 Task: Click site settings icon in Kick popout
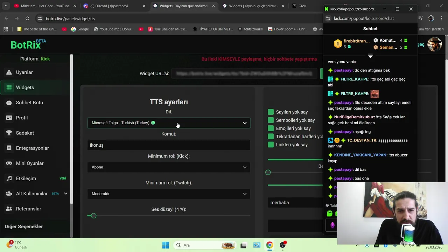[x=328, y=18]
